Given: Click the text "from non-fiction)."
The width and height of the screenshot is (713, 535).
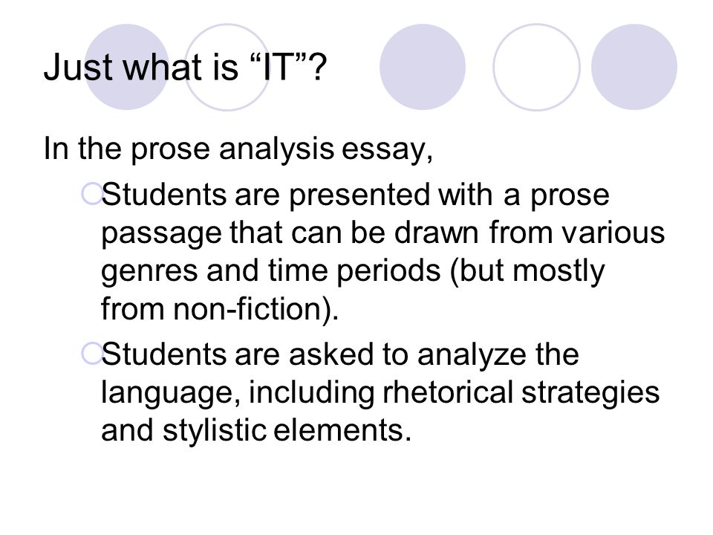Looking at the screenshot, I should pyautogui.click(x=220, y=309).
